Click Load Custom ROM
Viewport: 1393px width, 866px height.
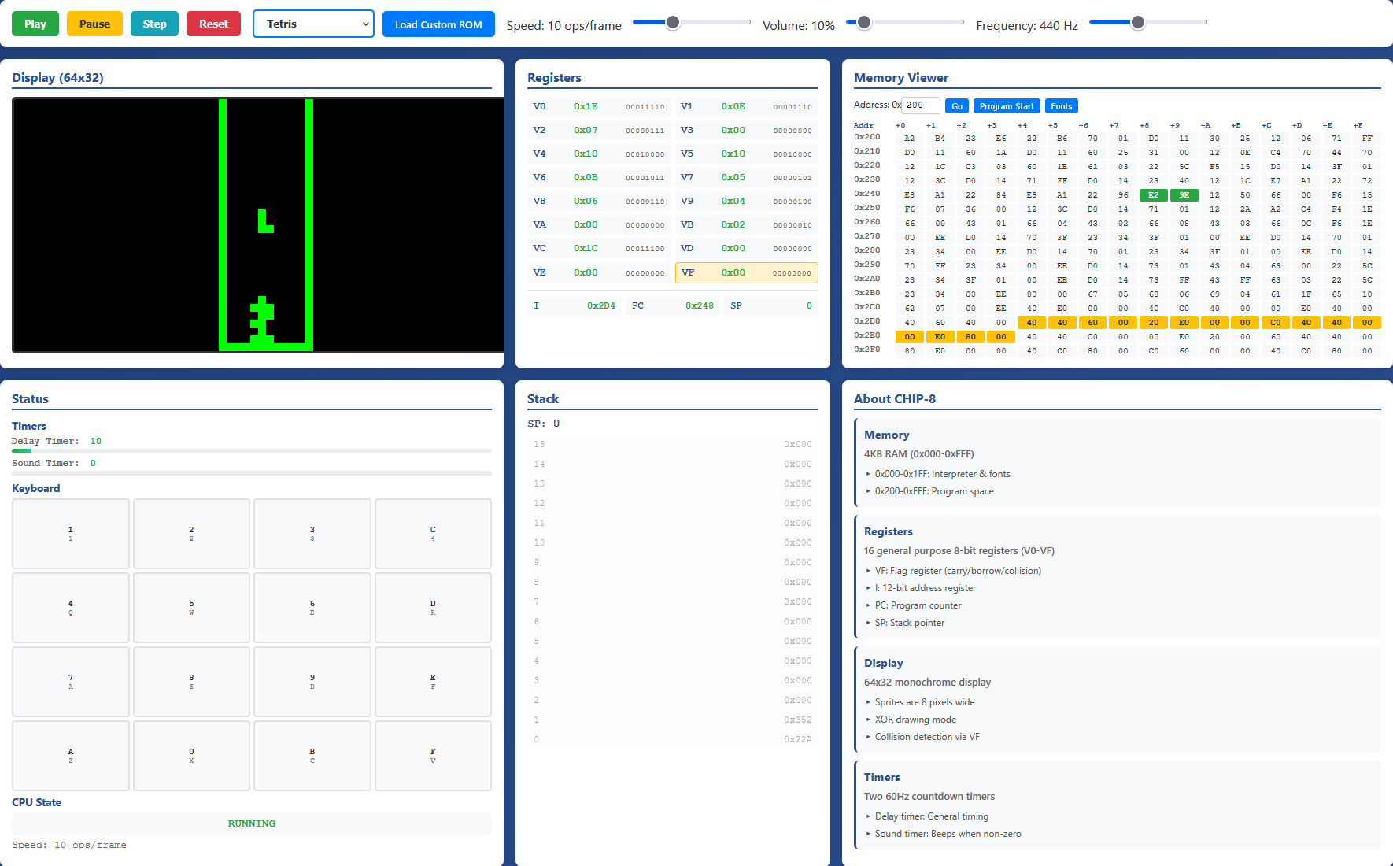click(x=438, y=24)
